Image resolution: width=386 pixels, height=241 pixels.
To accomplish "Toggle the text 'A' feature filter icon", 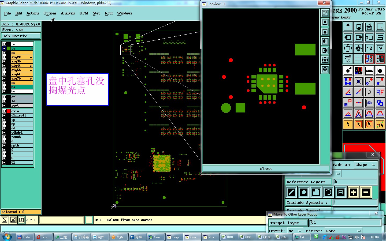I will pyautogui.click(x=341, y=192).
